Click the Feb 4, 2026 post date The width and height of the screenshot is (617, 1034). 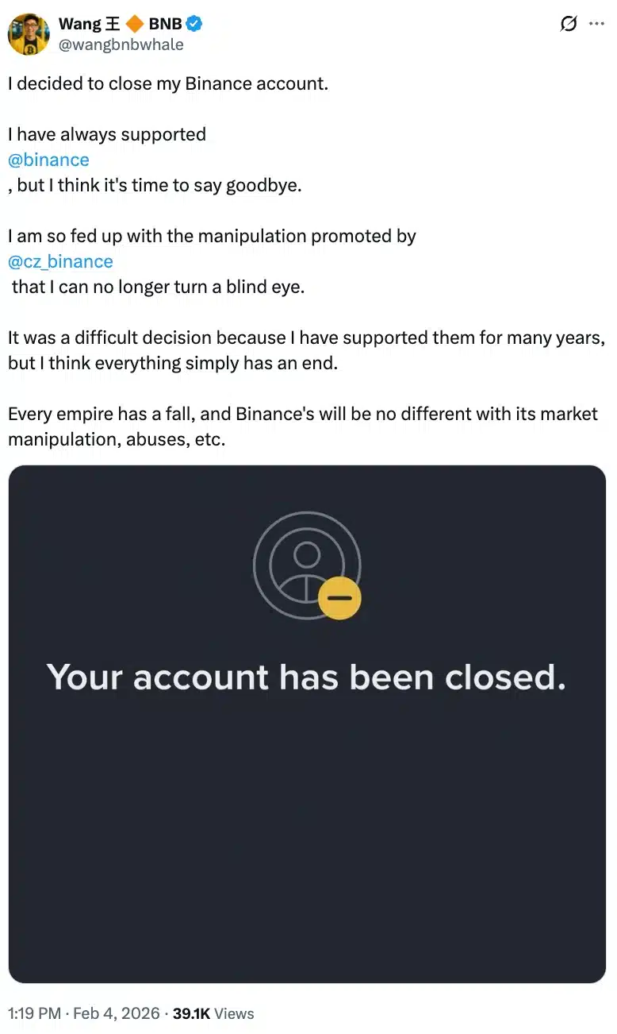(x=117, y=1013)
